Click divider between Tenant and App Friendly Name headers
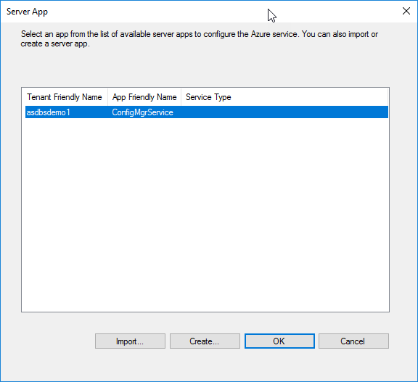This screenshot has width=418, height=382. (107, 97)
